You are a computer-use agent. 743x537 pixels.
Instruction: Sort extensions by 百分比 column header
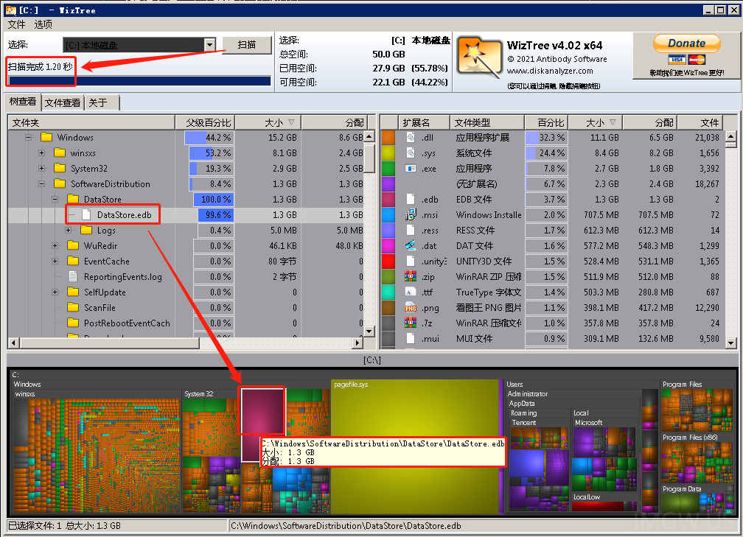tap(546, 122)
